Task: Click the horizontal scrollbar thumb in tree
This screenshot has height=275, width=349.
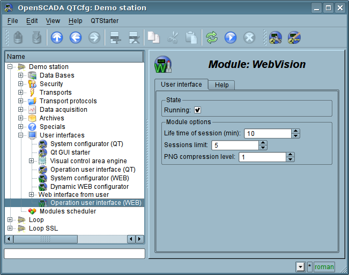Action: [46, 239]
